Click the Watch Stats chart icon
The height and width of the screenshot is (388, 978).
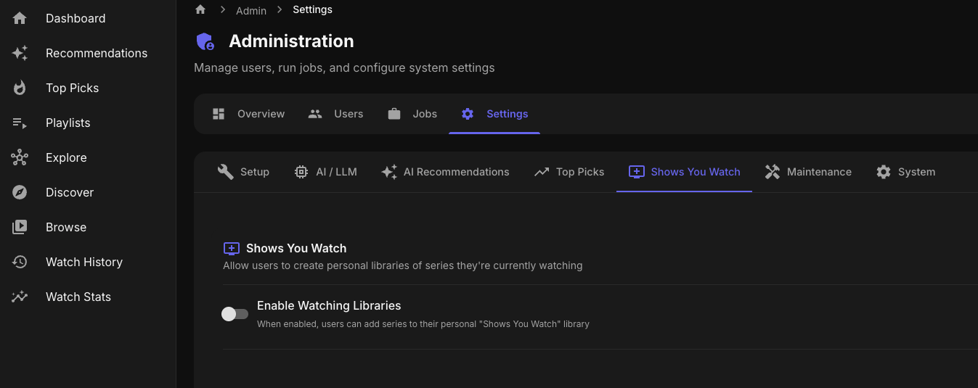[x=20, y=297]
